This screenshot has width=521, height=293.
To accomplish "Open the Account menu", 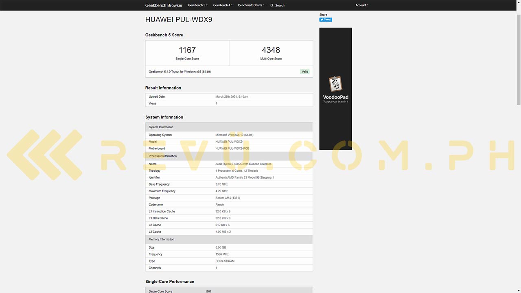I will coord(361,5).
